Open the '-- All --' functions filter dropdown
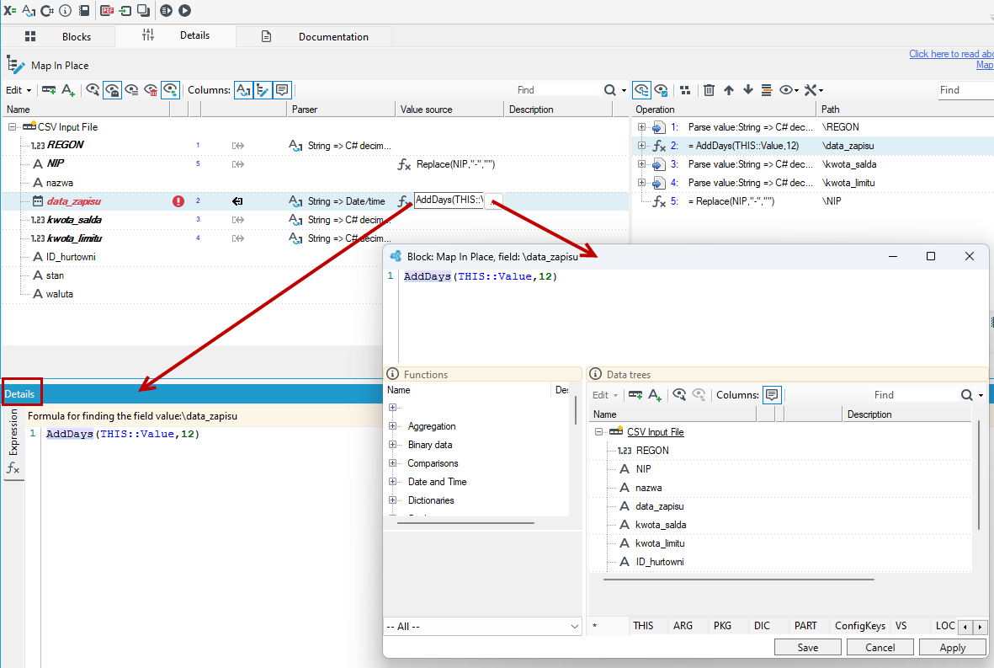 click(x=482, y=626)
